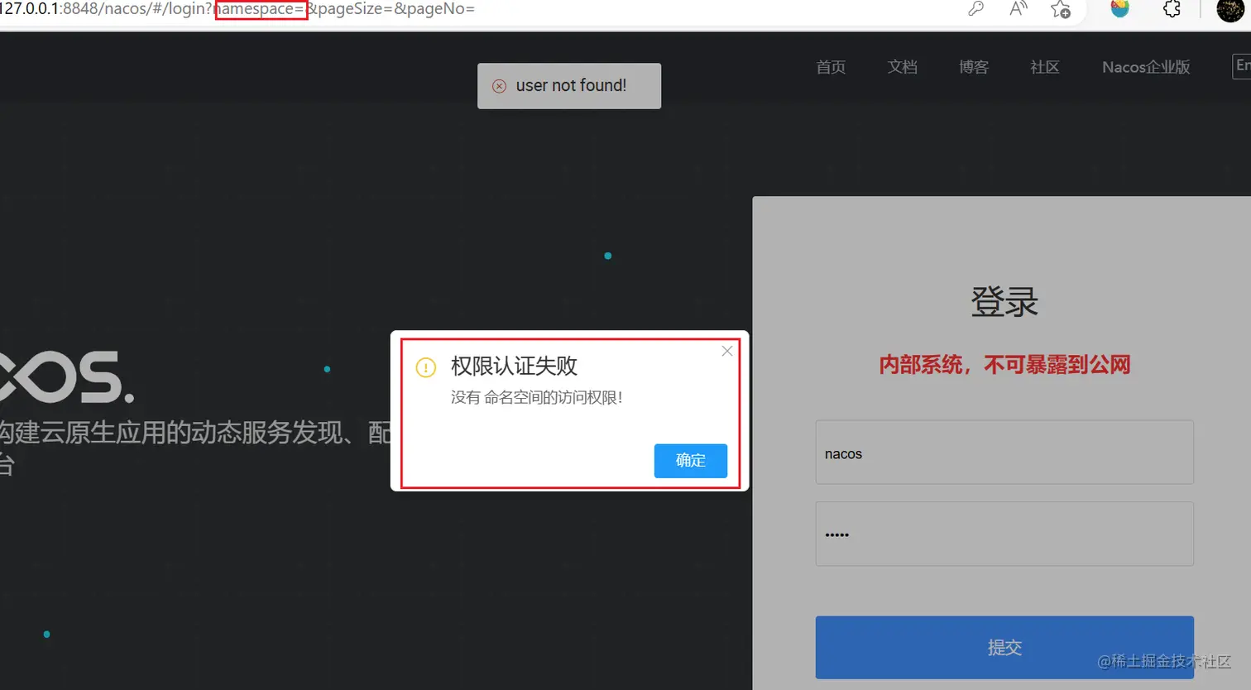Click the red 内部系统，不可暴露到公网 warning
Screen dimensions: 1251x690
1004,365
